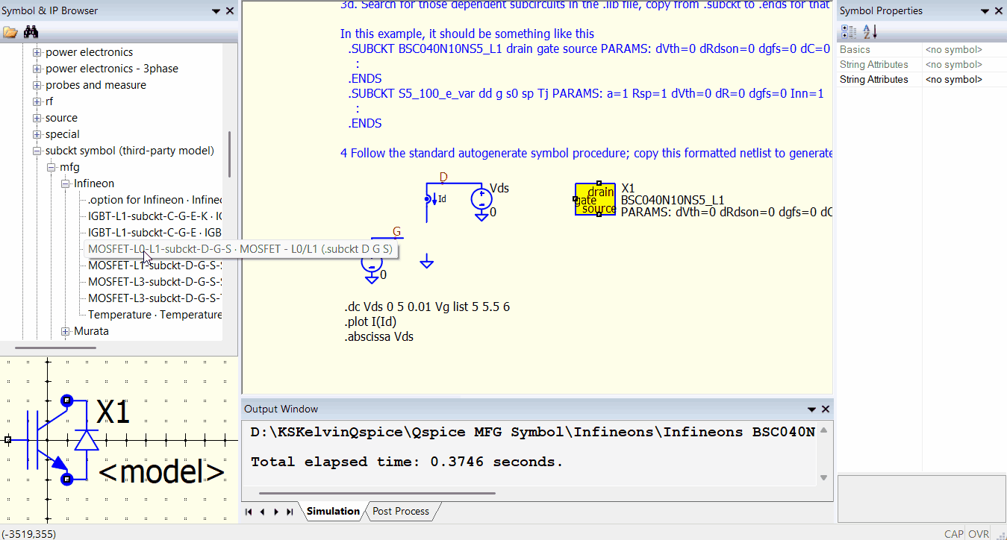Select the Simulation tab
The width and height of the screenshot is (1007, 540).
coord(333,511)
